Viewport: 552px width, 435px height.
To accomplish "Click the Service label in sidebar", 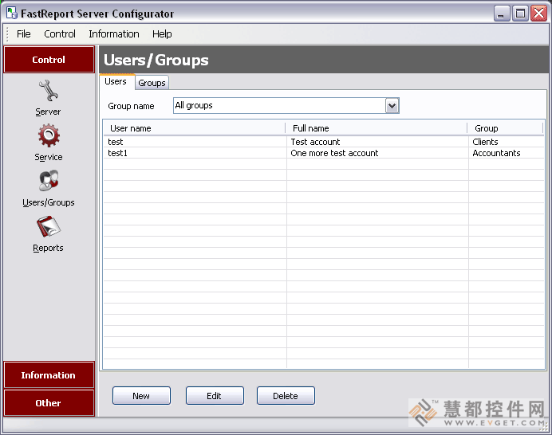I will click(49, 157).
